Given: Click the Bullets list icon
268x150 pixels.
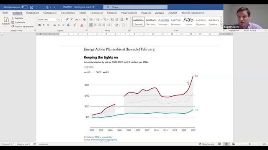Looking at the screenshot, I should (91, 20).
